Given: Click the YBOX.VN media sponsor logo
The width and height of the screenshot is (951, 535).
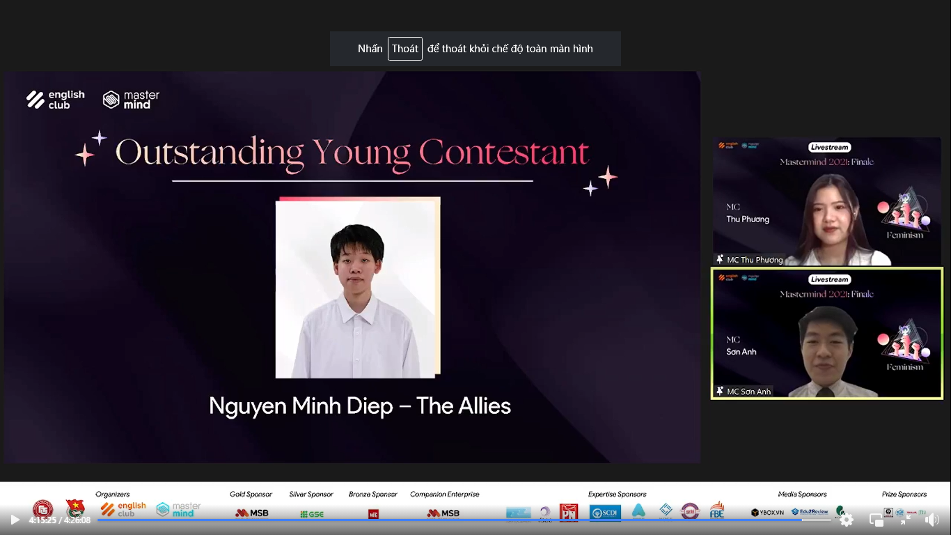Looking at the screenshot, I should 768,513.
